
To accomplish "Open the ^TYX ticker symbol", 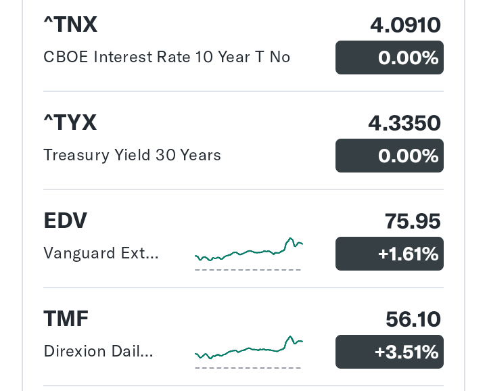I will coord(70,122).
